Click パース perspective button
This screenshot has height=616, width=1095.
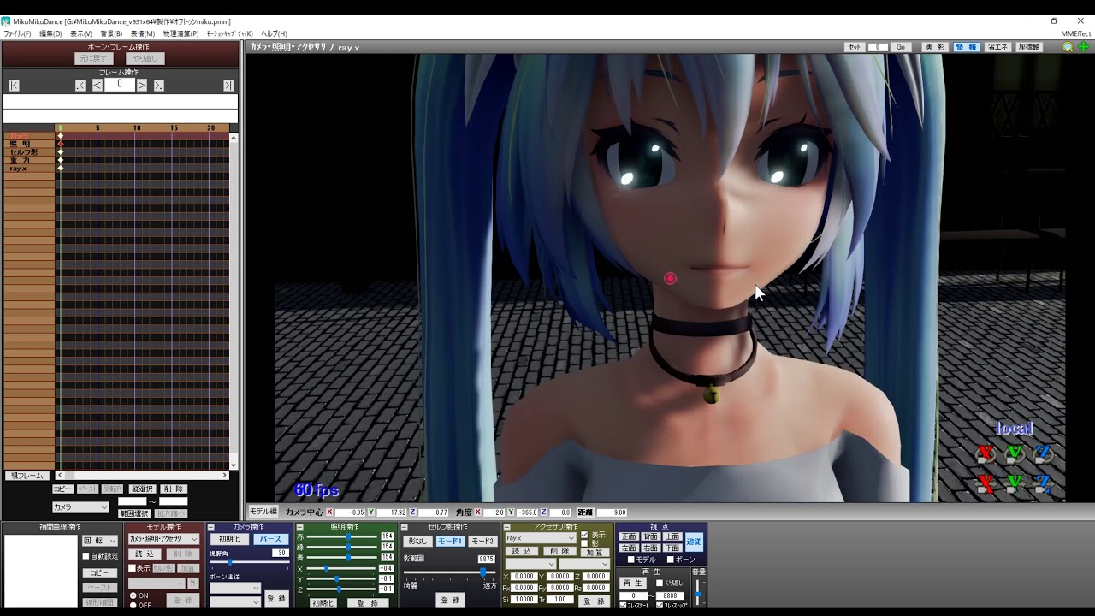271,539
